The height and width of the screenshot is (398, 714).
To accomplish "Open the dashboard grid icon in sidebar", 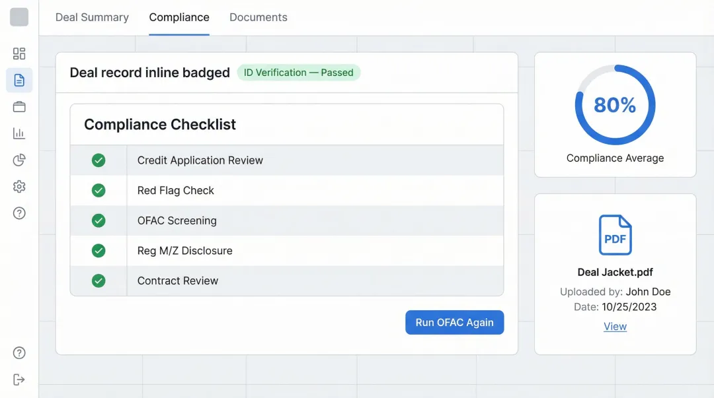I will tap(19, 53).
